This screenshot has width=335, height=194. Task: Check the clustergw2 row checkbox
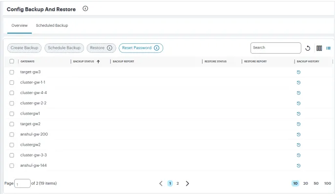coord(12,145)
